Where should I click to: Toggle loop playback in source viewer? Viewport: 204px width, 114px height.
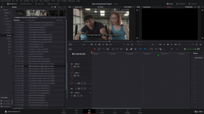pyautogui.click(x=111, y=44)
